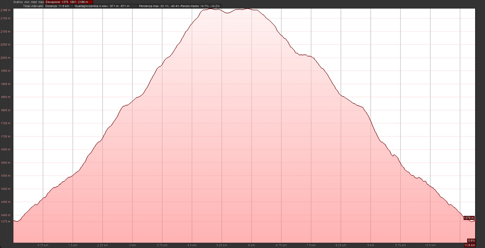485x248 pixels.
Task: Click the red cursor point at track end
Action: [x=475, y=221]
